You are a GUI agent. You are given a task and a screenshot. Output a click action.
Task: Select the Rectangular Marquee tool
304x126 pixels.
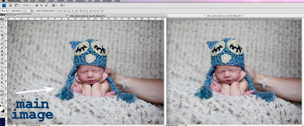(2, 23)
